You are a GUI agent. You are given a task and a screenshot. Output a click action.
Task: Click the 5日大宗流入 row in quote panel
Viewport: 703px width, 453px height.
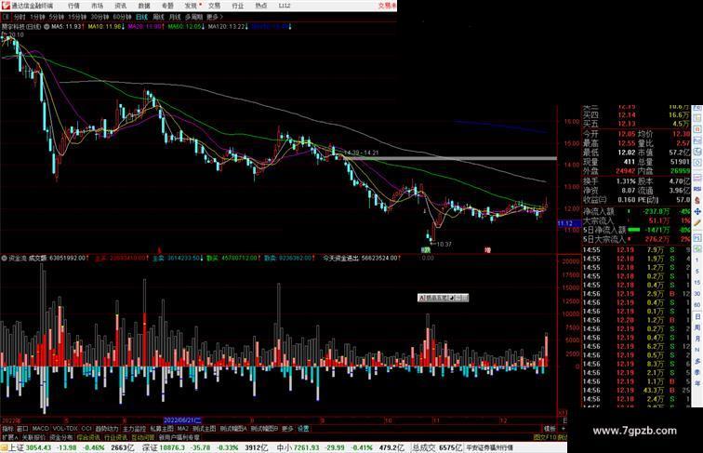637,239
